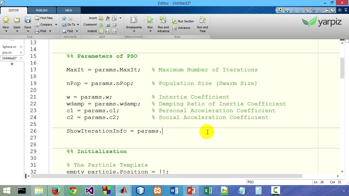Add a new document with plus button
The height and width of the screenshot is (196, 349).
click(x=12, y=64)
